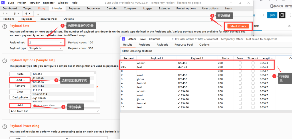Toggle Timeout checkbox for request 1 admin
This screenshot has height=139, width=292.
point(253,63)
